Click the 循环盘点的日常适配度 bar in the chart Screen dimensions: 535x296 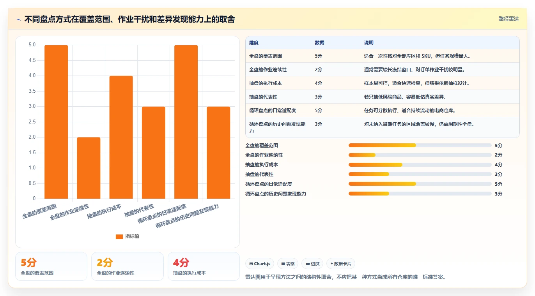tap(186, 122)
